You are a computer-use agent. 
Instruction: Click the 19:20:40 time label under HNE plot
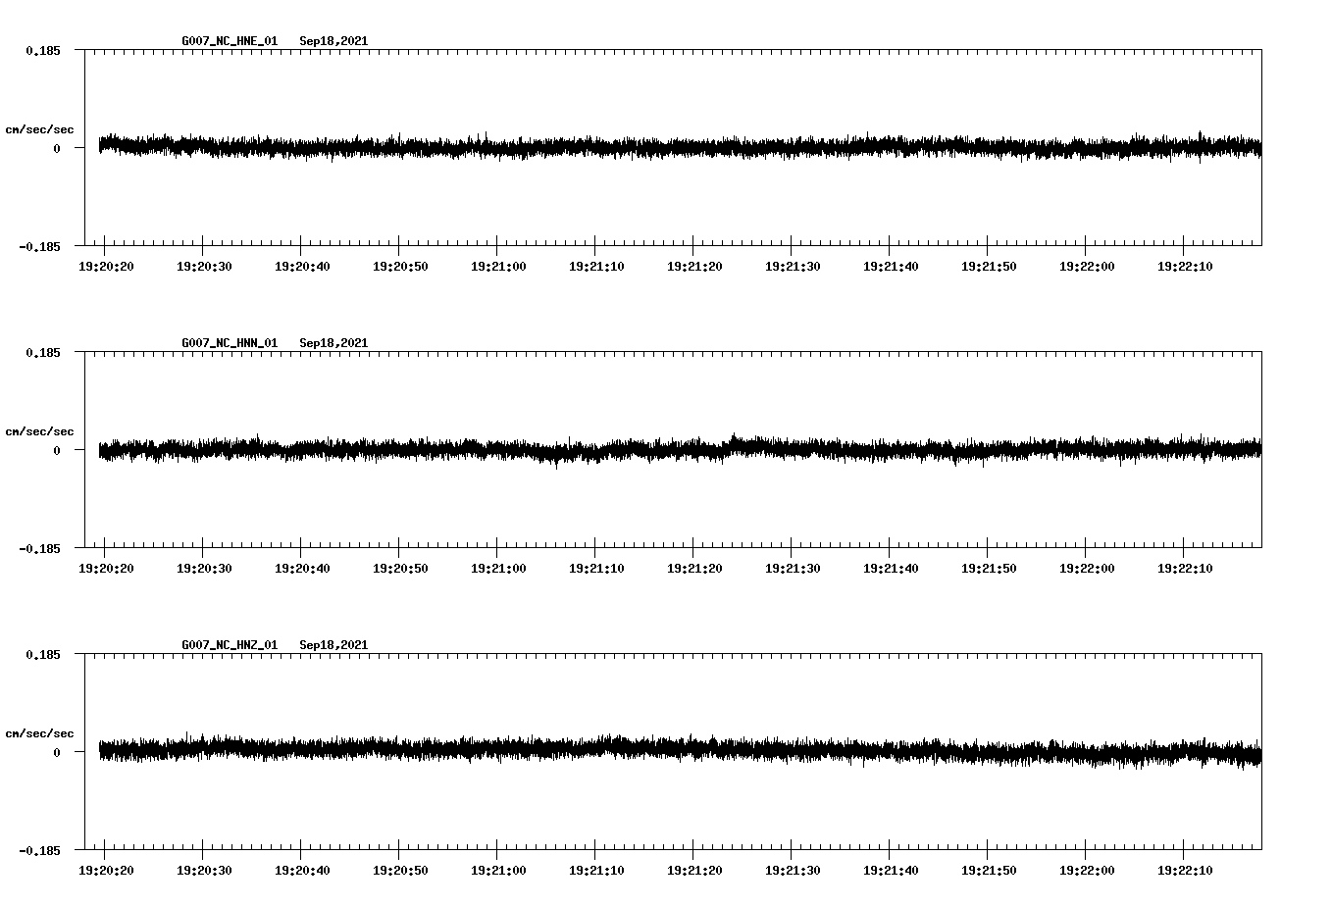[302, 266]
